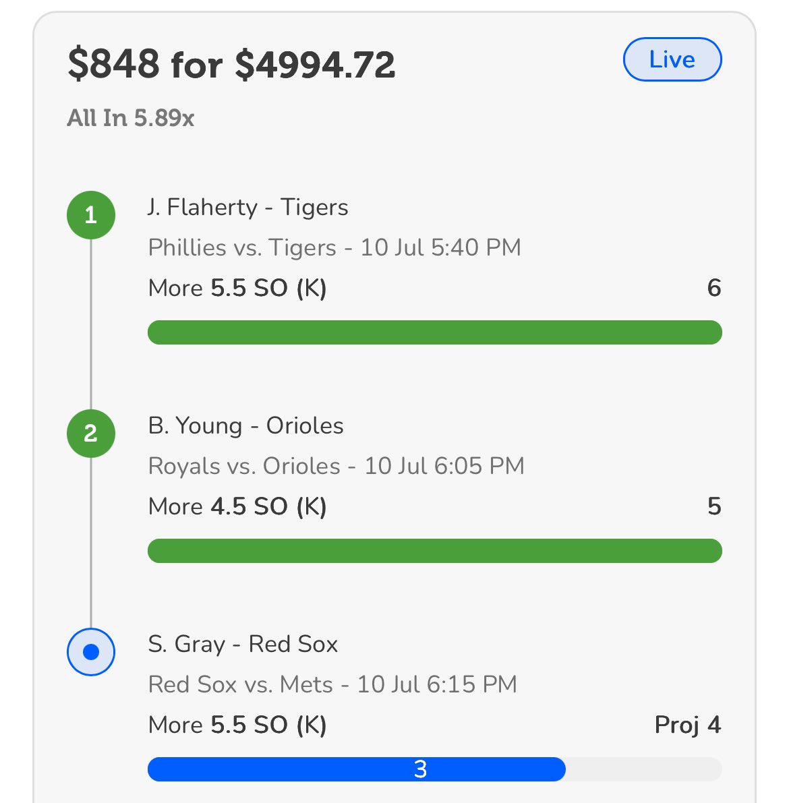789x803 pixels.
Task: Tap the Red Sox vs. Mets game info
Action: 332,685
